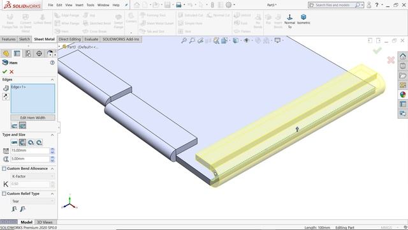Select the Material Inside hem option

point(14,126)
